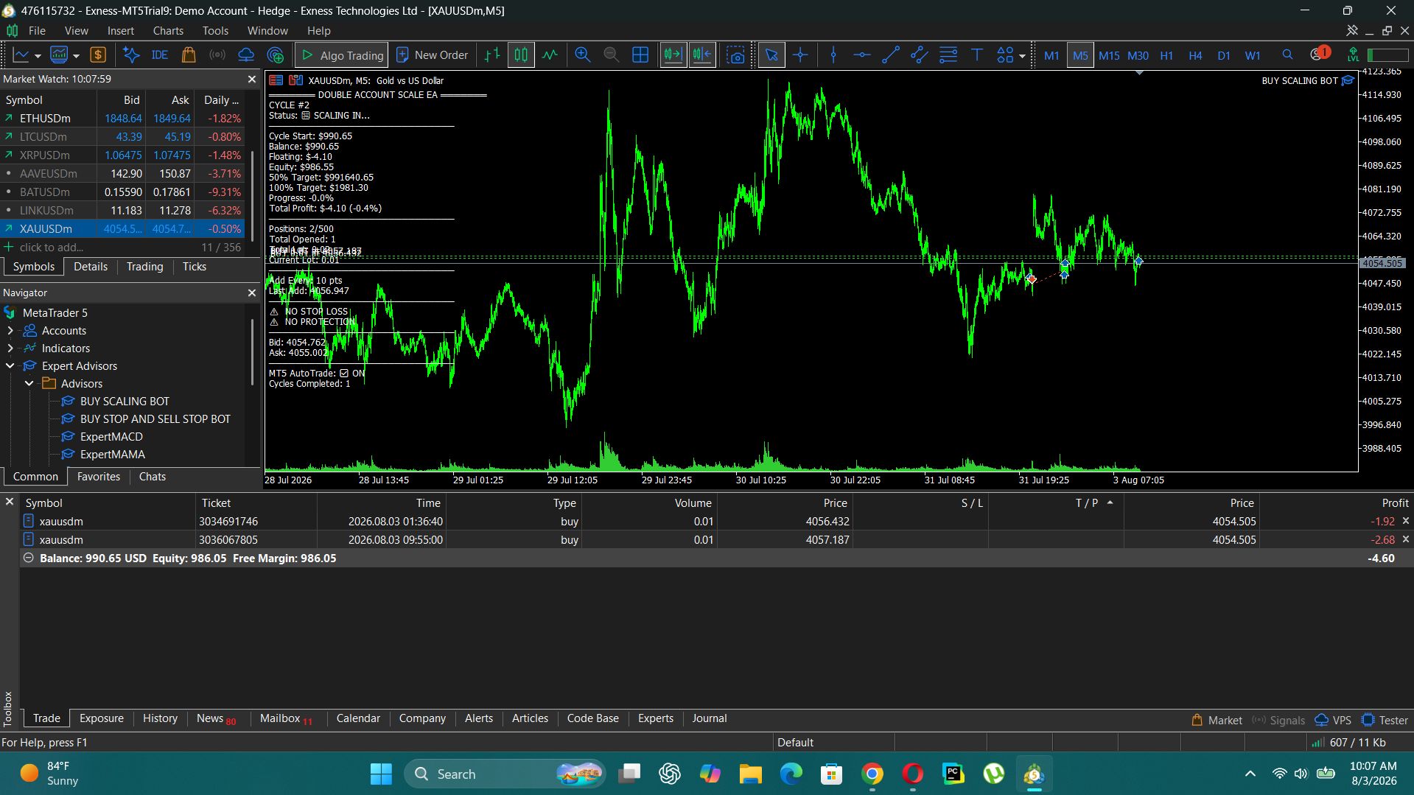Open the Windows taskbar Search box

coord(505,774)
